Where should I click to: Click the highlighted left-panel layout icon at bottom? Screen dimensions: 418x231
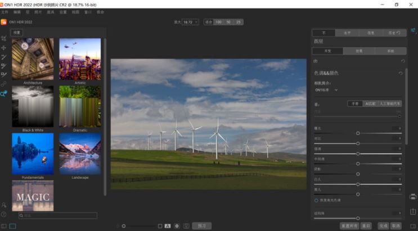12,226
